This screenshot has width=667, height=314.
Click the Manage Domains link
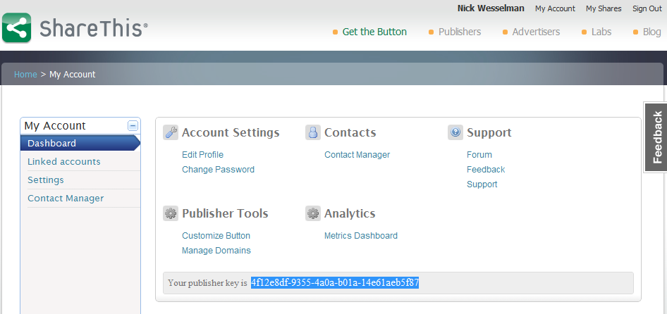[x=216, y=251]
